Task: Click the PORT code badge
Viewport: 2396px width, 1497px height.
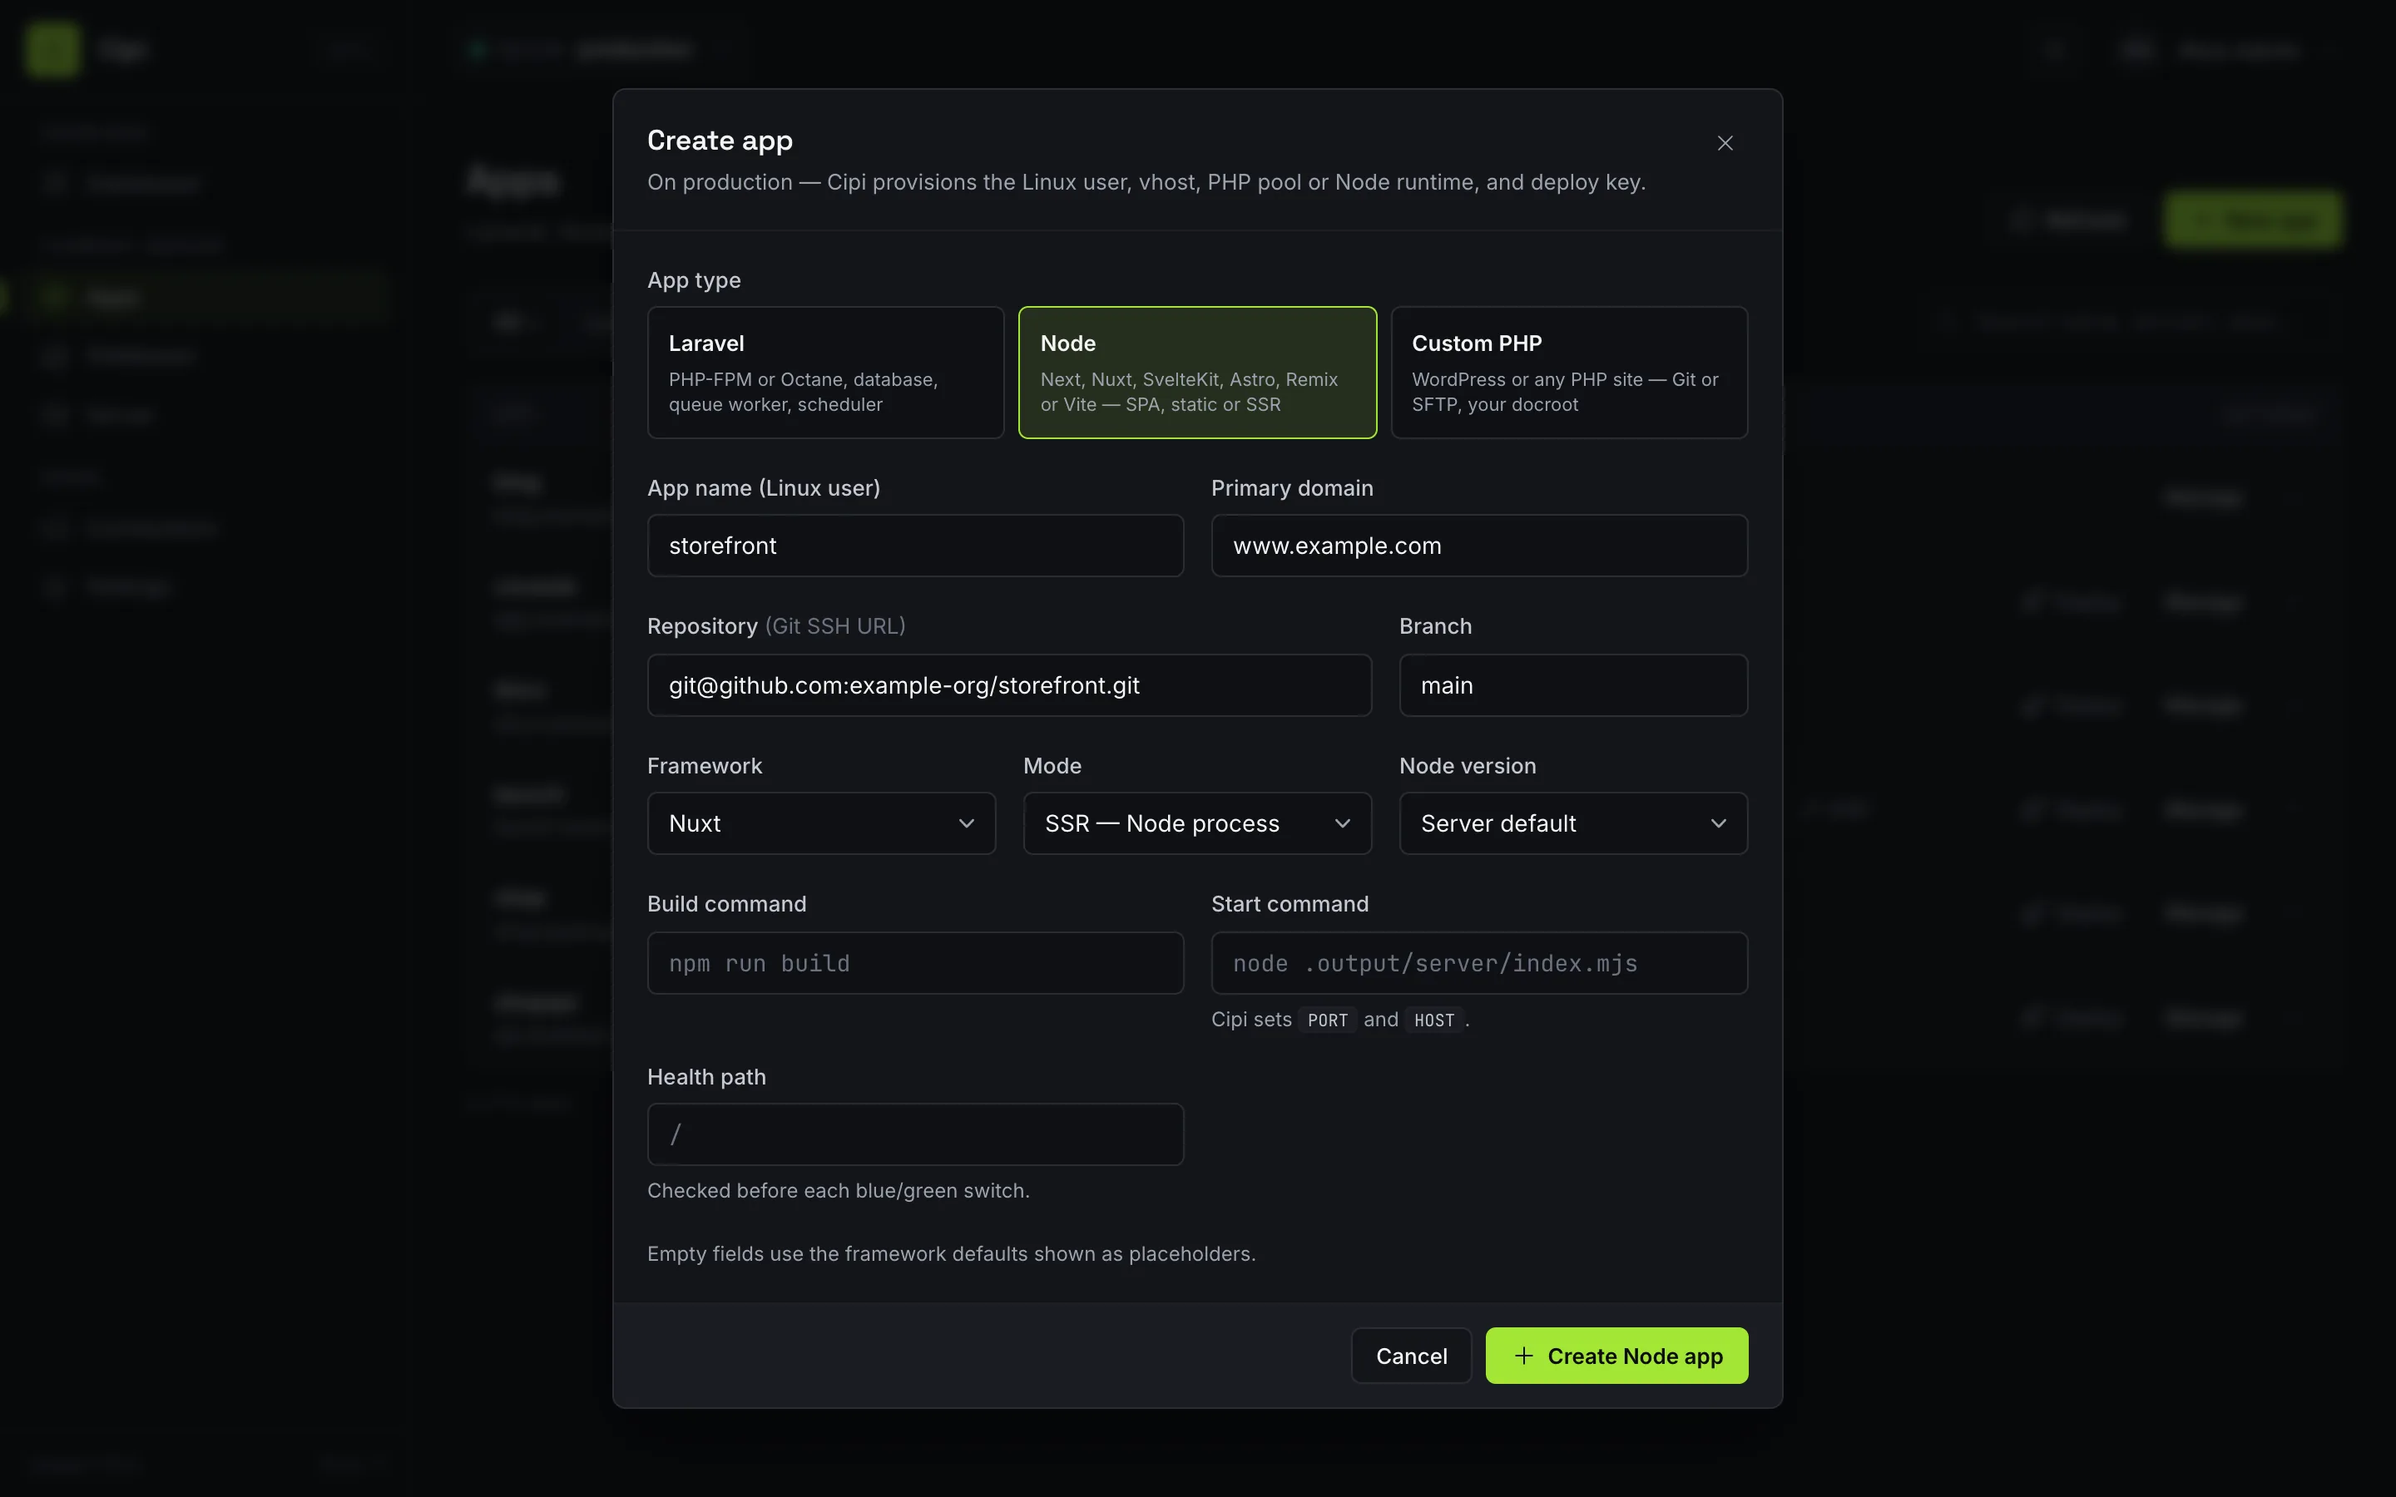Action: click(x=1328, y=1020)
